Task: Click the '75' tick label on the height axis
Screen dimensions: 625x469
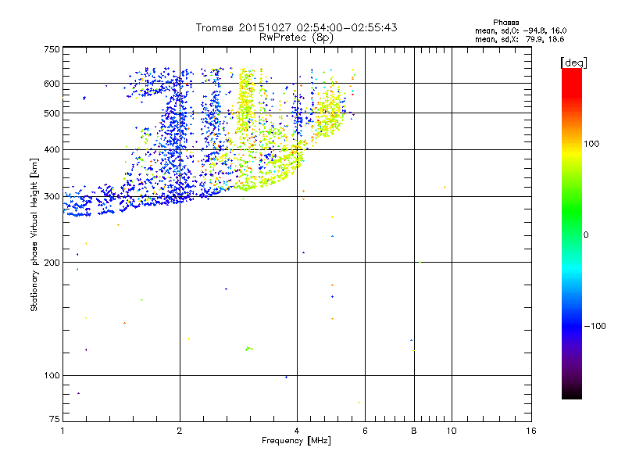Action: point(54,421)
